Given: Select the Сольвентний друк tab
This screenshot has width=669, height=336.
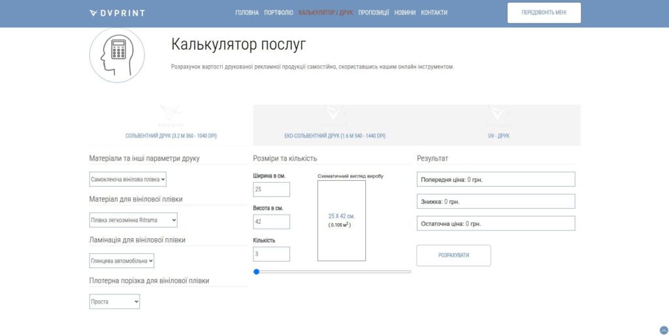Looking at the screenshot, I should (x=171, y=125).
